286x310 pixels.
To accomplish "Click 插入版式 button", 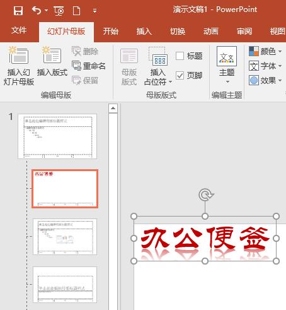I will 52,61.
